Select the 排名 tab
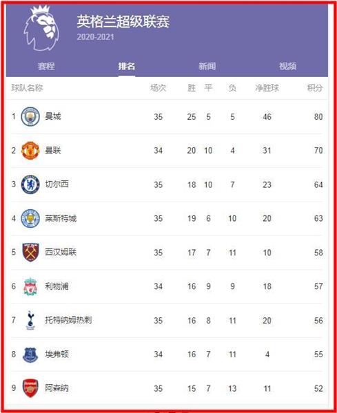Image resolution: width=337 pixels, height=413 pixels. [127, 66]
